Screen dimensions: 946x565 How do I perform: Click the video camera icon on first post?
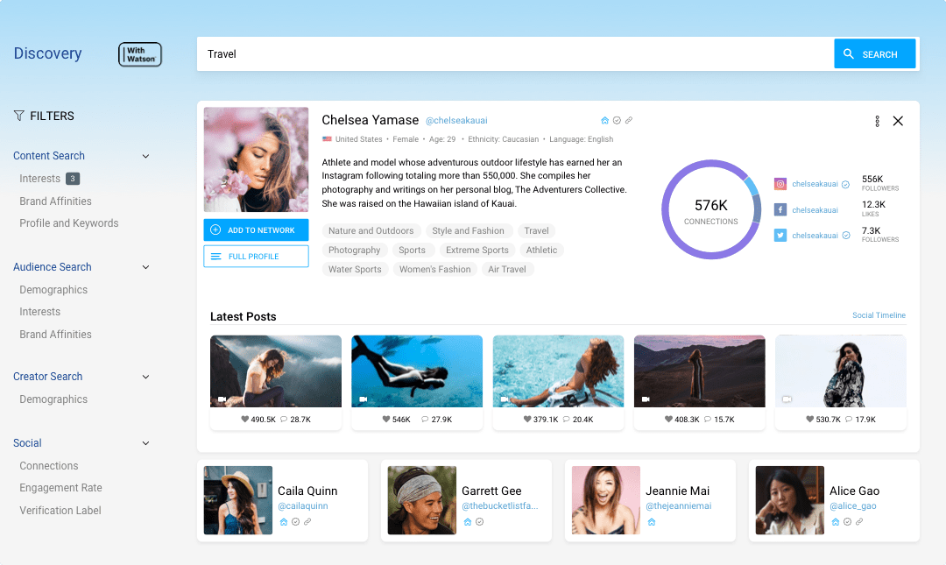(222, 399)
